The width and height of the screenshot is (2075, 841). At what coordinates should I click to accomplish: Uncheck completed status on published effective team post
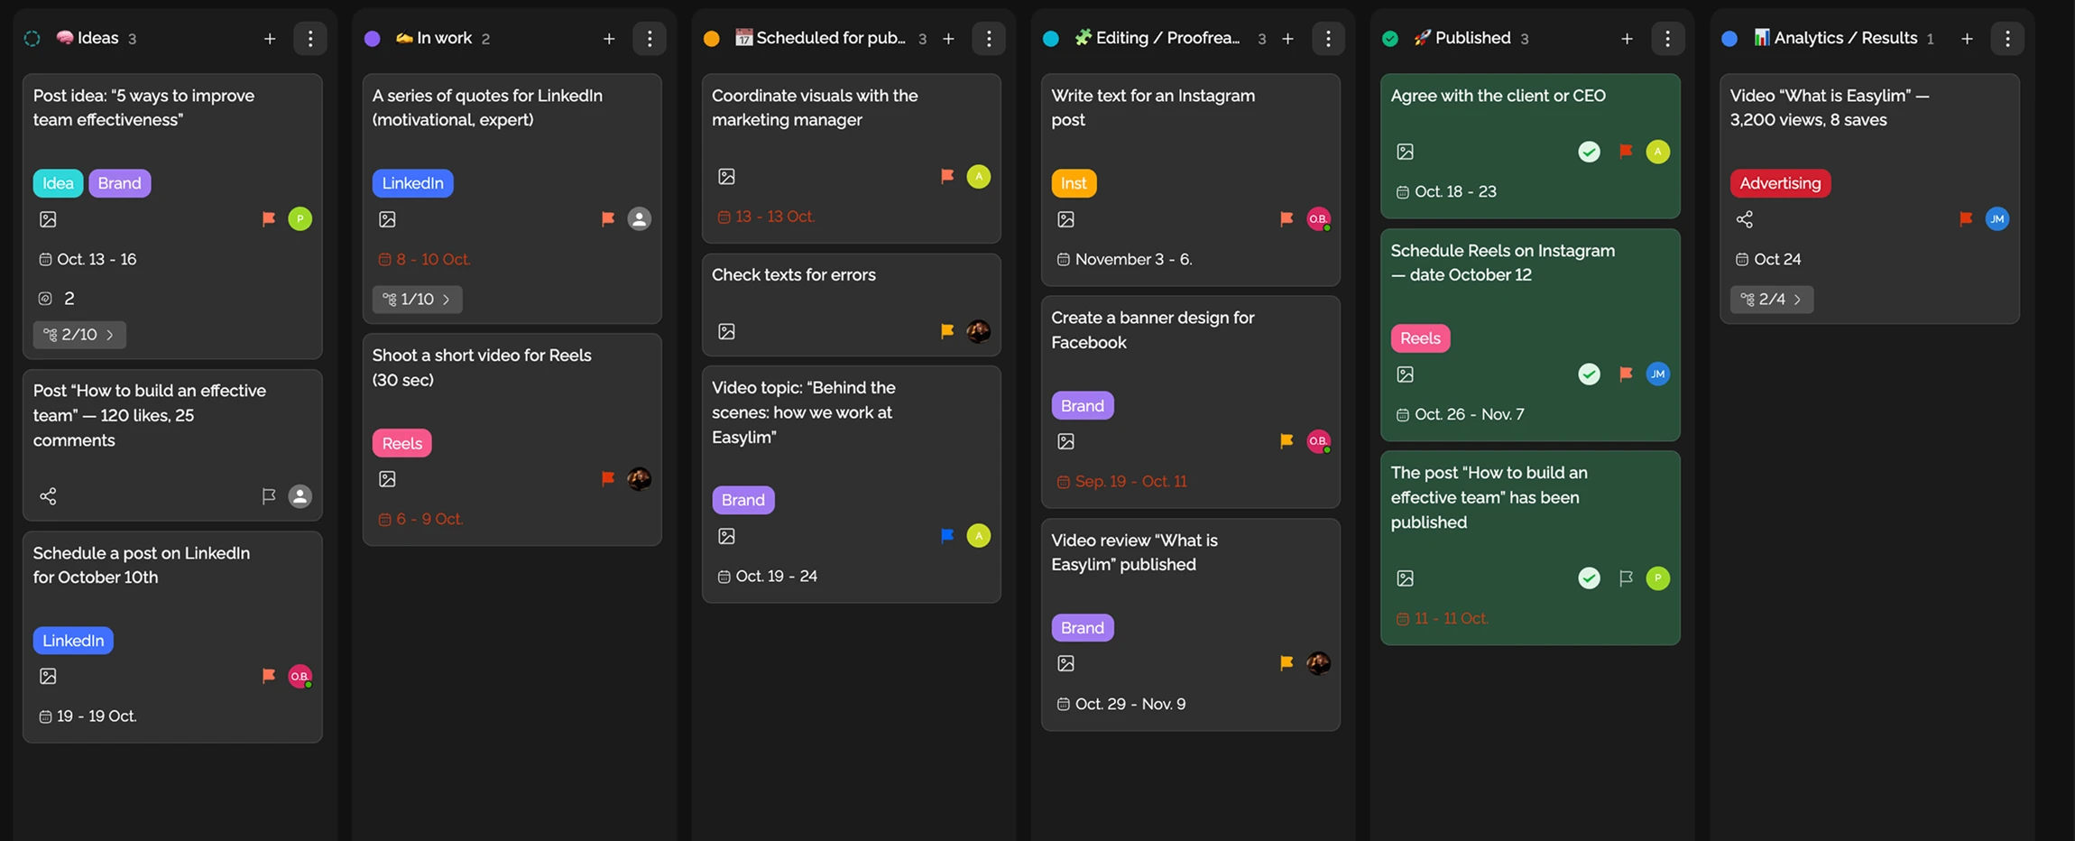pos(1589,578)
